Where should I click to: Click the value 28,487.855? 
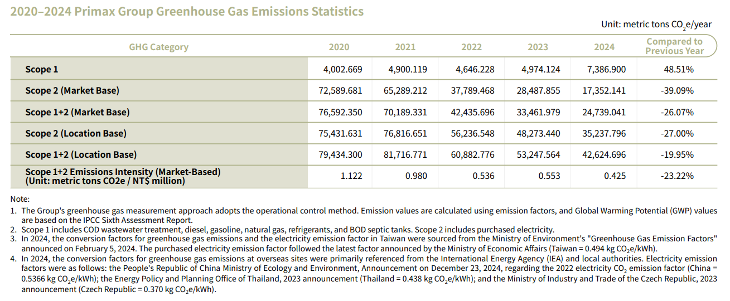539,90
